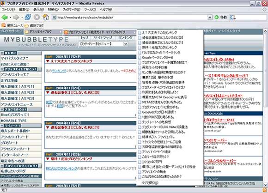The width and height of the screenshot is (268, 193).
Task: Click アクセスアップノート sidebar link
Action: [x=15, y=149]
